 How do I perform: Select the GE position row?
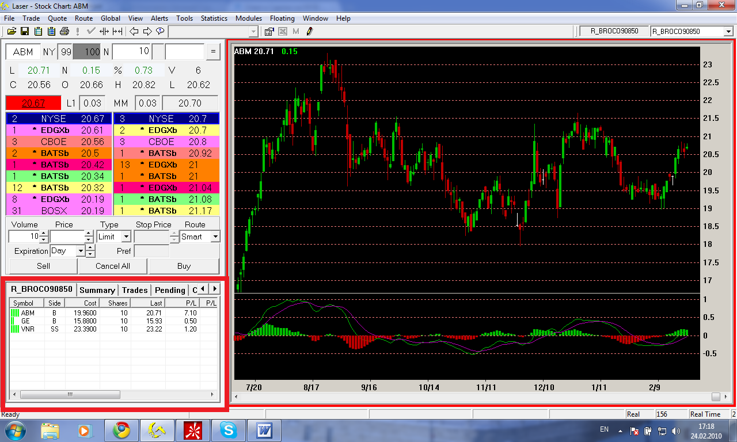click(x=113, y=321)
